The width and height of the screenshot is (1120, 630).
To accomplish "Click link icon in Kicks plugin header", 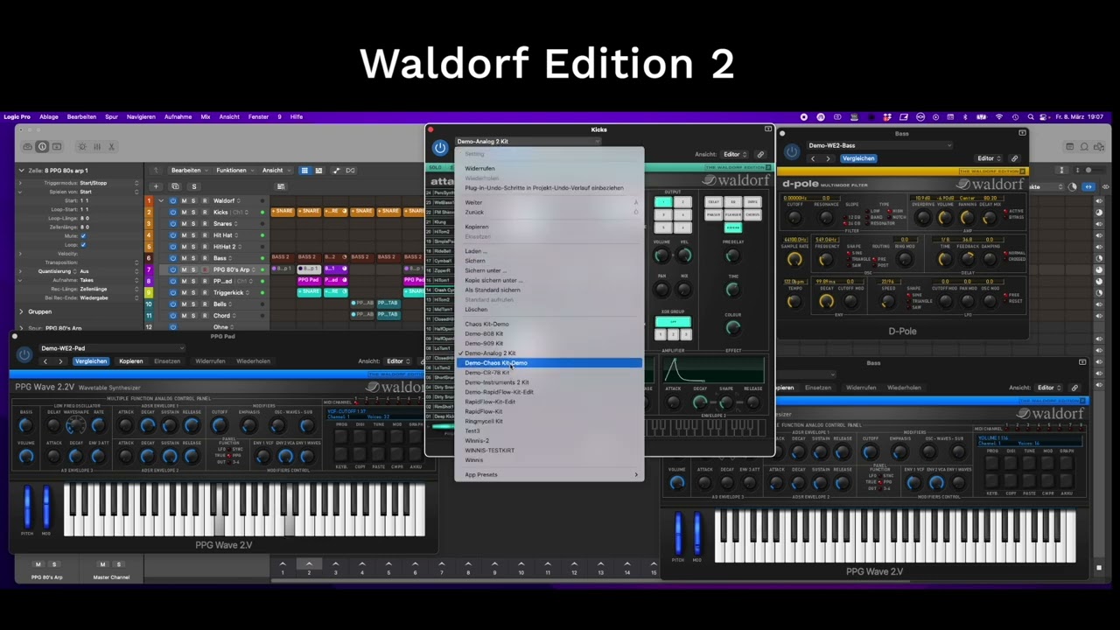I will pyautogui.click(x=760, y=155).
